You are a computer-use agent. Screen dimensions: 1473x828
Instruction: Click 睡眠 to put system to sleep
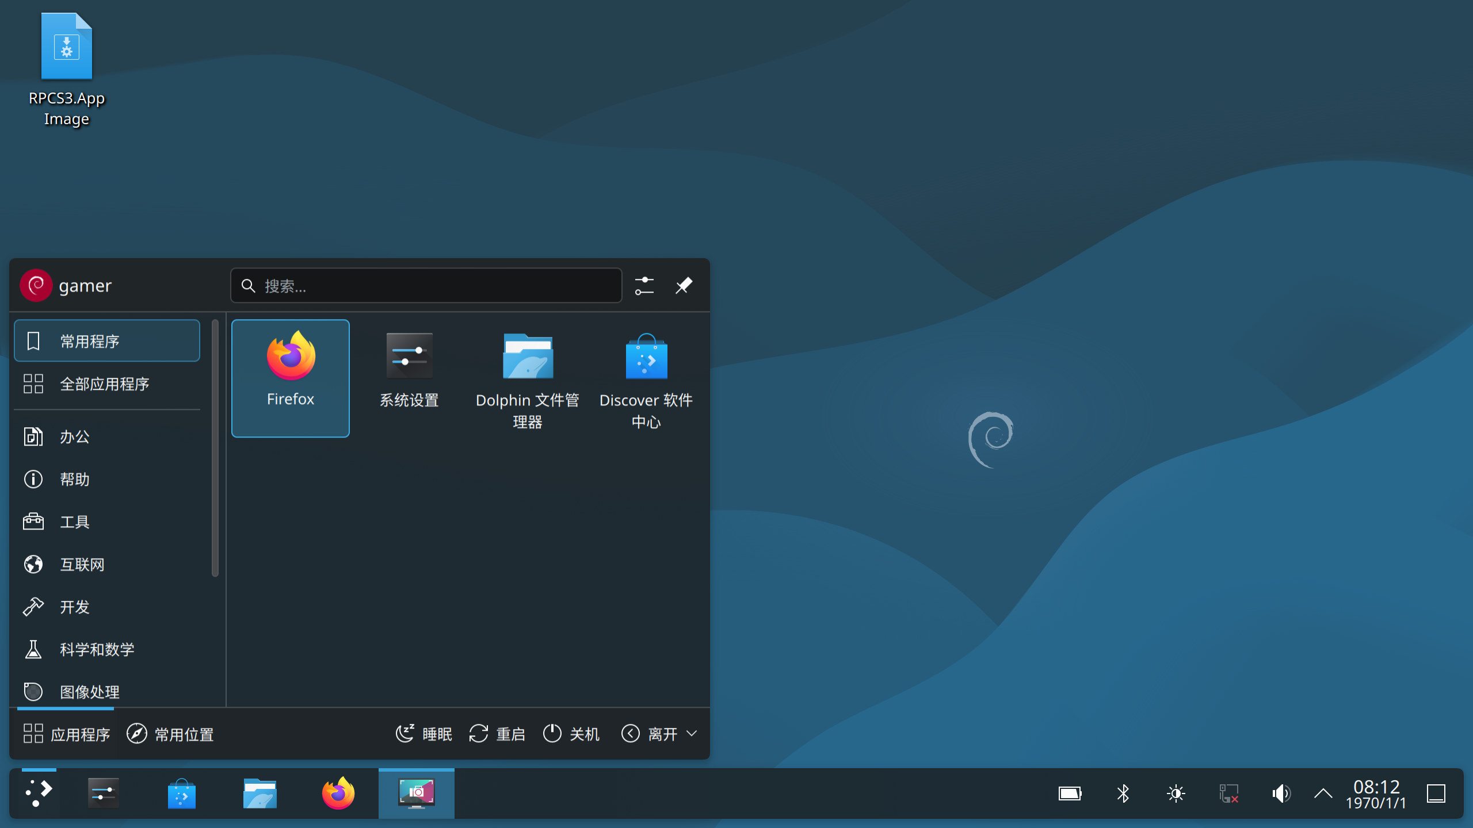coord(423,734)
